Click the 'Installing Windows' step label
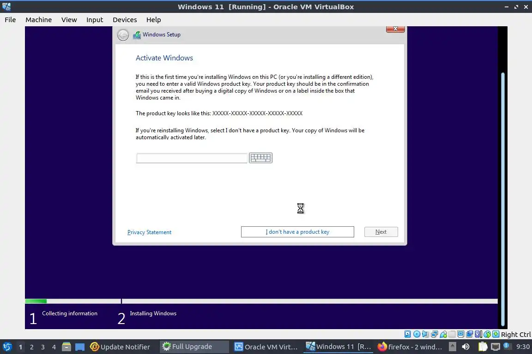Screen dimensions: 532x354 (153, 313)
